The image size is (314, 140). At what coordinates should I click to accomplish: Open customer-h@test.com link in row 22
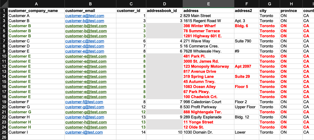coord(85,117)
